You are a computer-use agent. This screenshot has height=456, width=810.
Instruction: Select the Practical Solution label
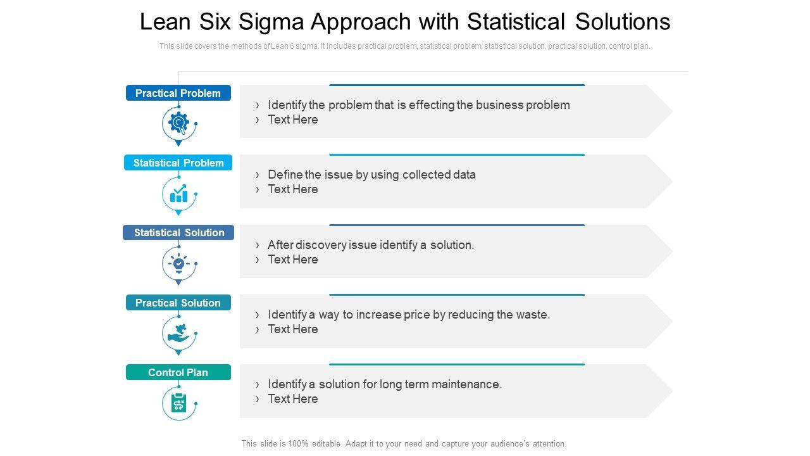click(x=178, y=303)
